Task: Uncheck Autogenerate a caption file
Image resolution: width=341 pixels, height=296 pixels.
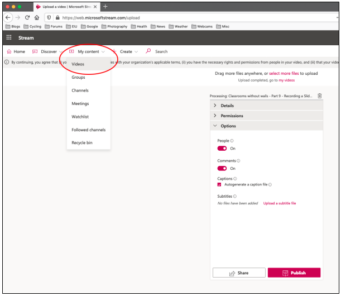Action: 219,184
